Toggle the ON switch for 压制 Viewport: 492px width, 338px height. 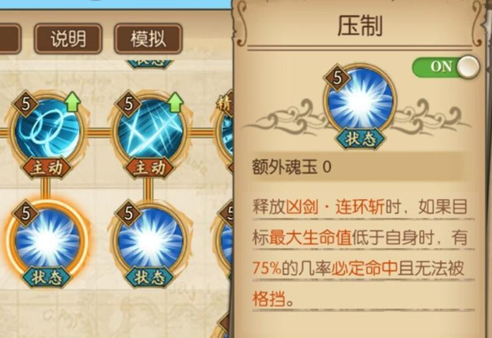(x=446, y=67)
